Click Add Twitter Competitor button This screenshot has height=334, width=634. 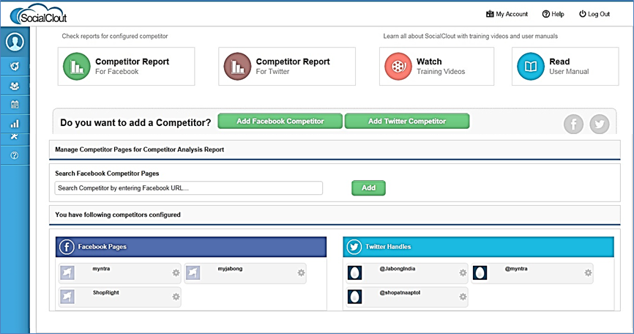coord(407,122)
